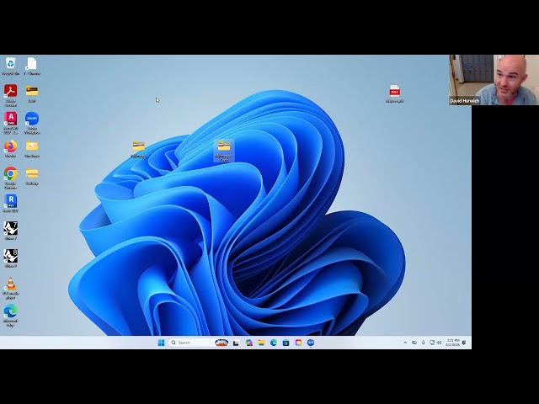Launch VLC media player from the desktop

(11, 288)
